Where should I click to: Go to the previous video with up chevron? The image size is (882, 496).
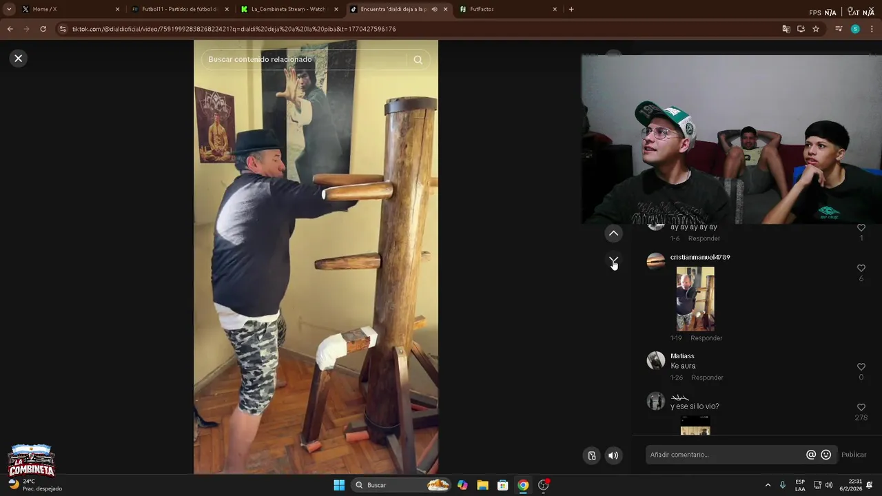point(613,234)
